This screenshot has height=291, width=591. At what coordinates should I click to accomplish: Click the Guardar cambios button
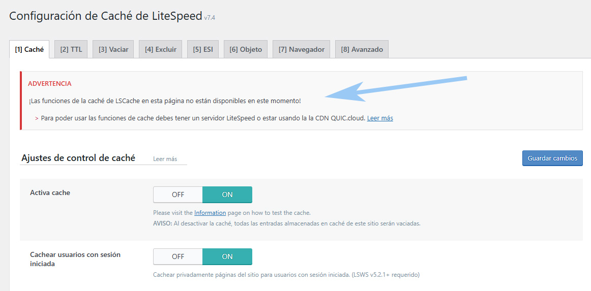click(x=552, y=158)
